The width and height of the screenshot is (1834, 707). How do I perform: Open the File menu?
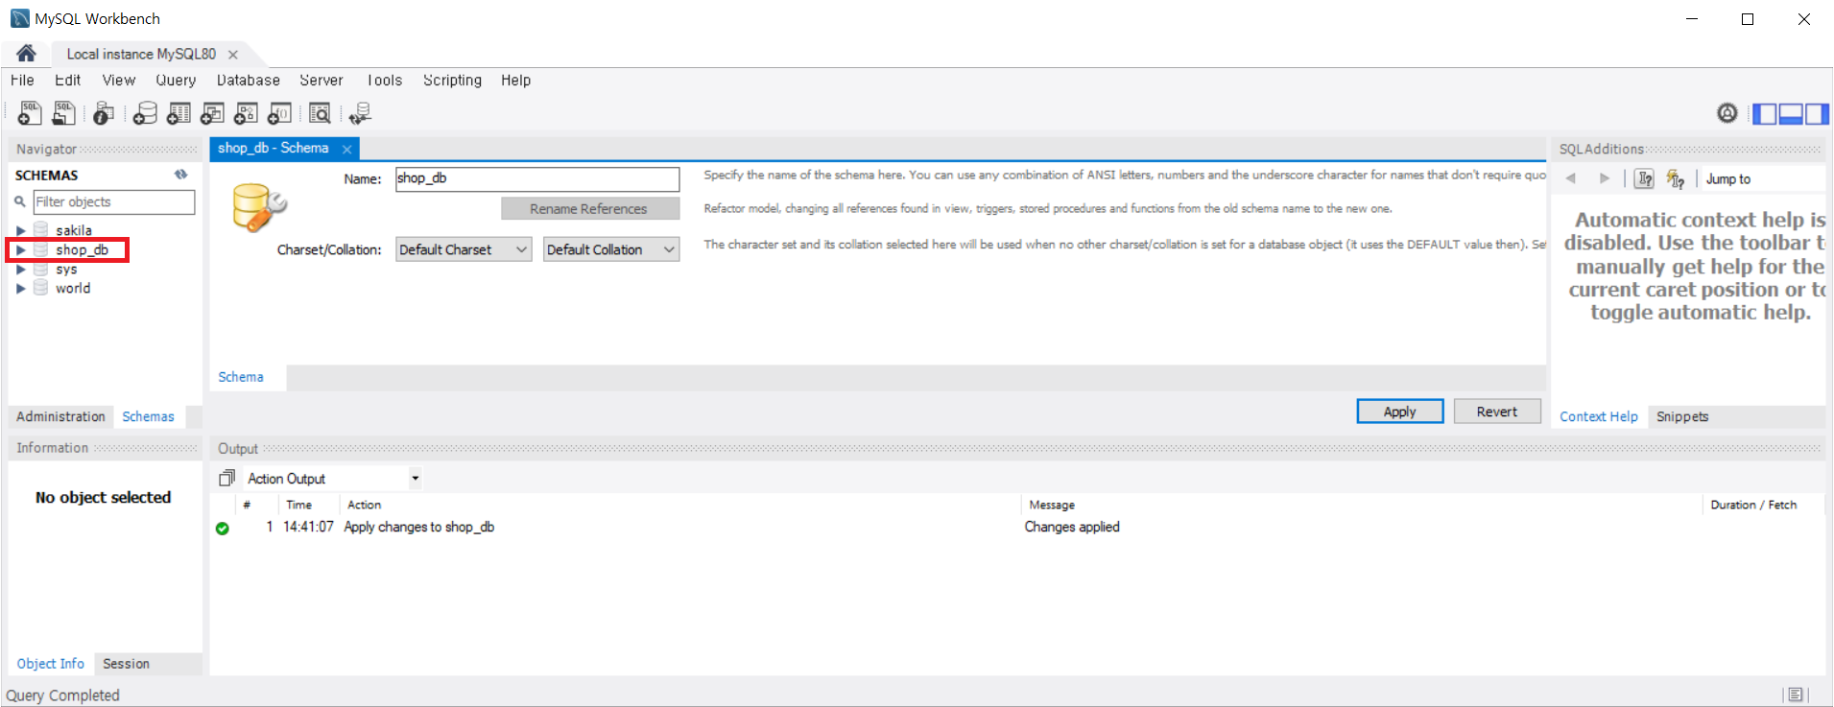(x=22, y=81)
